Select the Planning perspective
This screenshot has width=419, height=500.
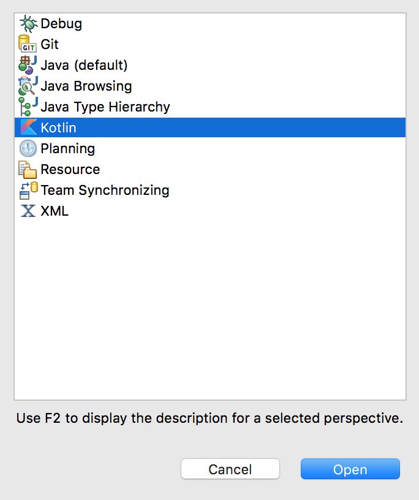click(x=67, y=148)
